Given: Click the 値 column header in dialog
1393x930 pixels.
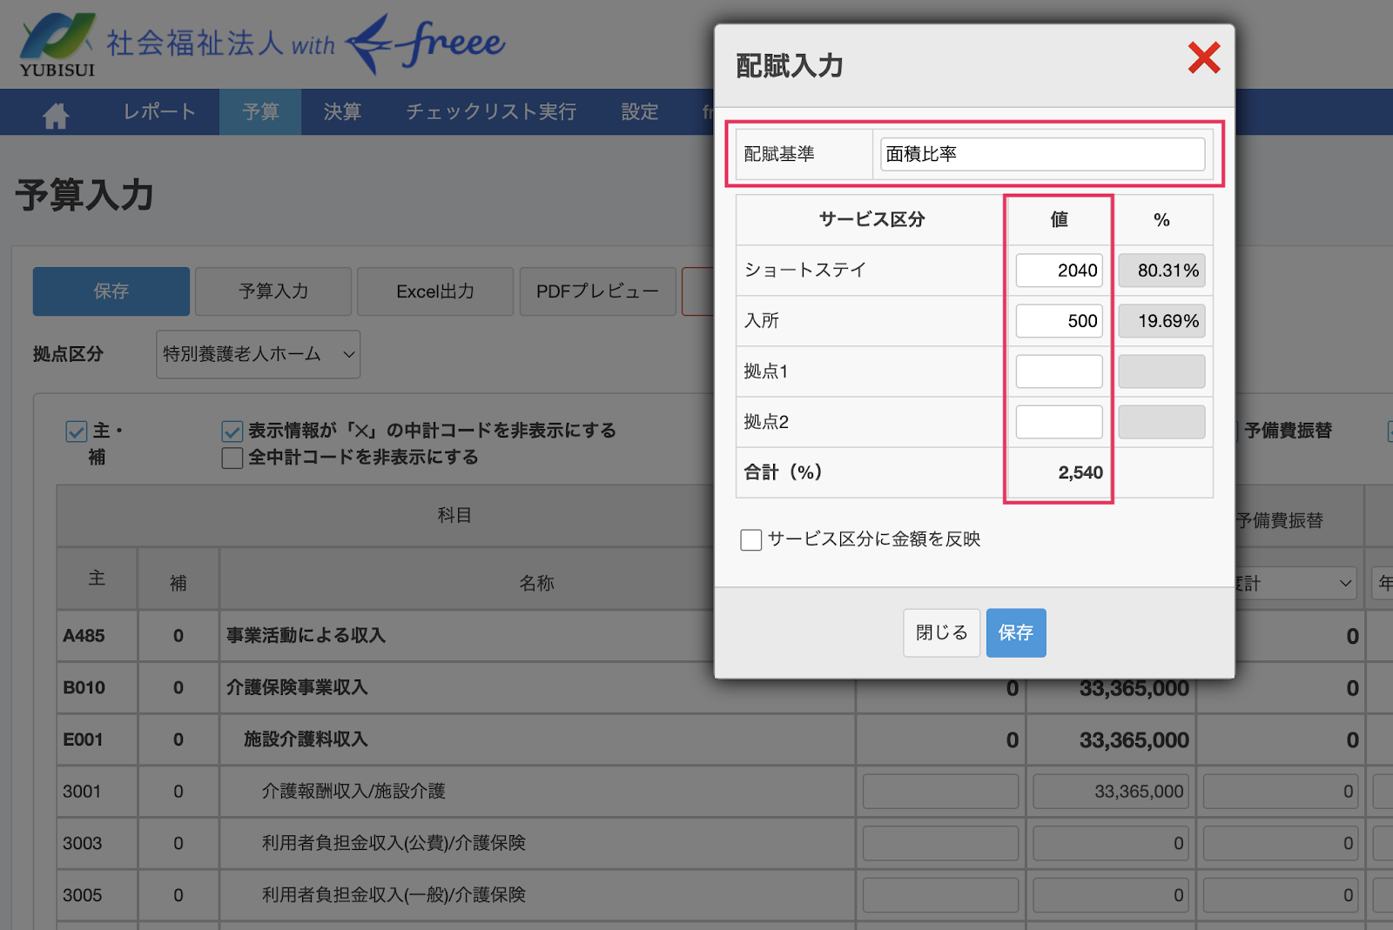Looking at the screenshot, I should pyautogui.click(x=1059, y=220).
